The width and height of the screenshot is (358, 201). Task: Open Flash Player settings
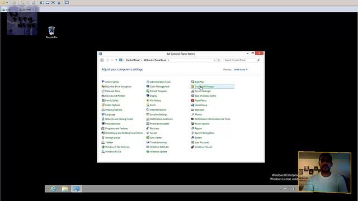tap(199, 100)
